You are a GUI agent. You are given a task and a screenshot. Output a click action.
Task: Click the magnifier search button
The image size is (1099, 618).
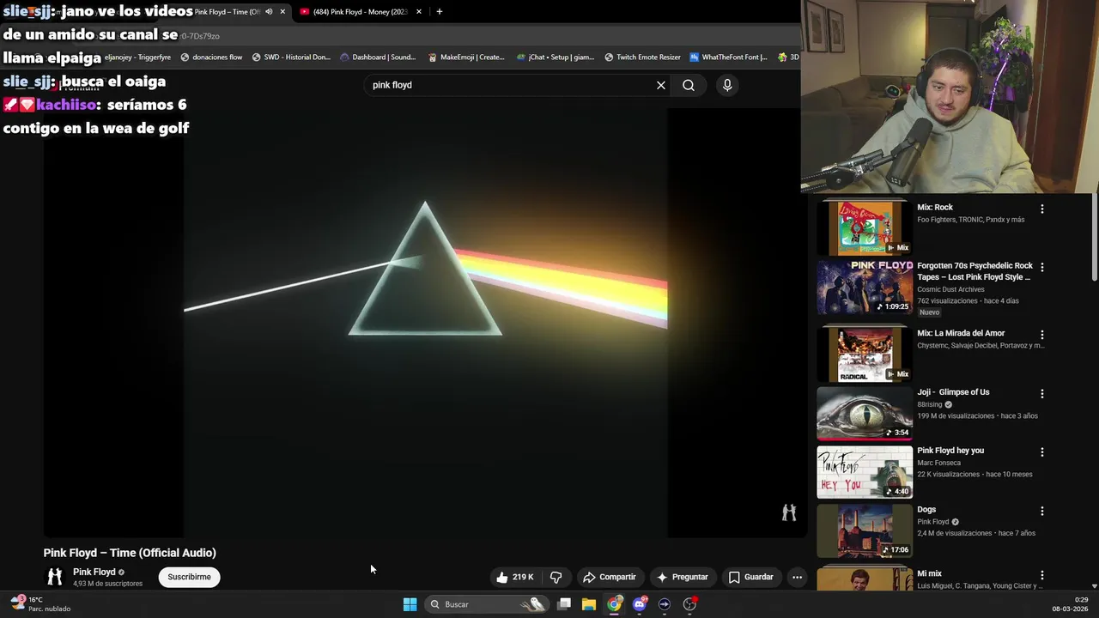click(689, 85)
